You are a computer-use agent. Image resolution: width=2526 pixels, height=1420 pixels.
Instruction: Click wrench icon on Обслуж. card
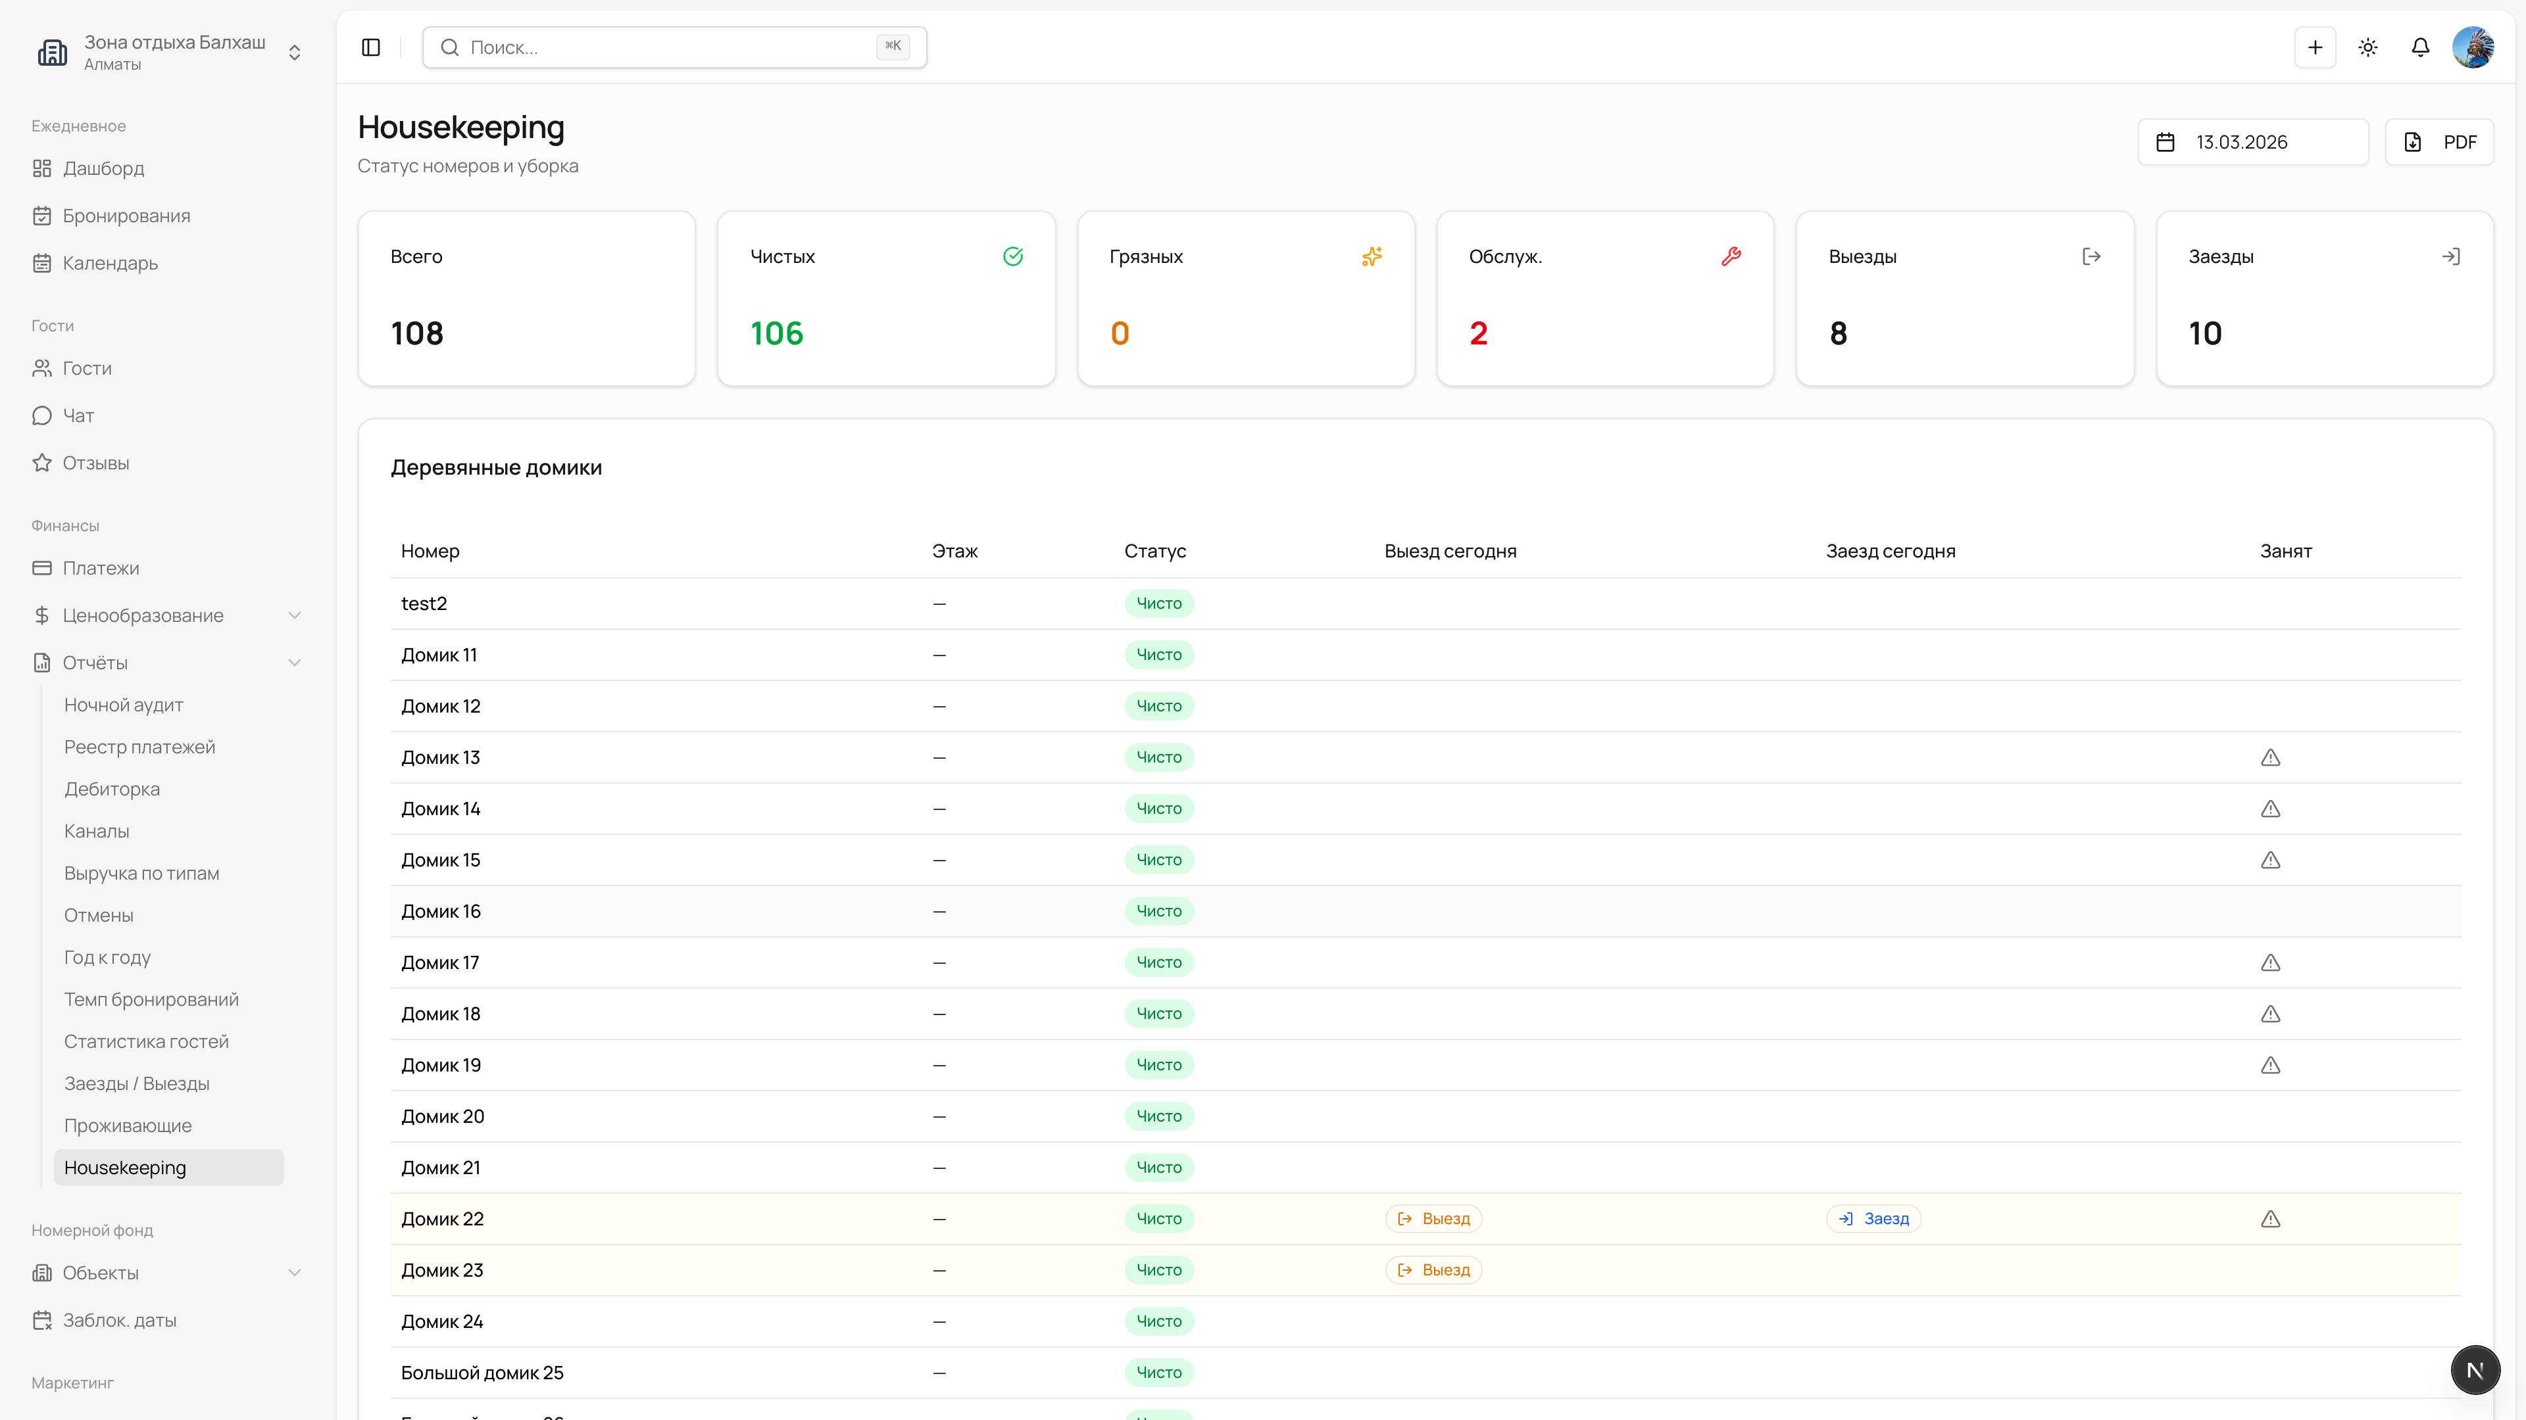click(1731, 257)
